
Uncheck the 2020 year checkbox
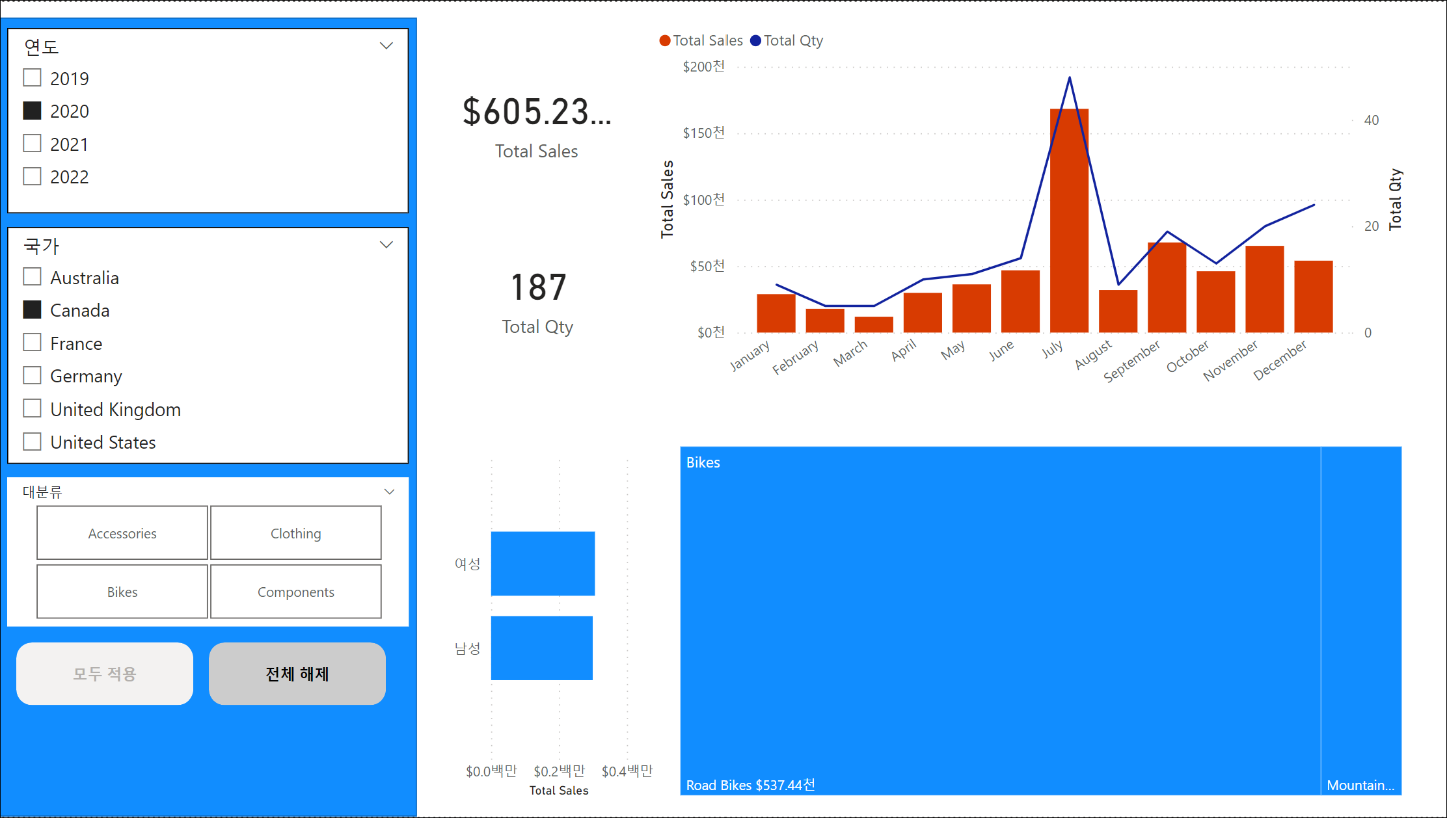32,111
